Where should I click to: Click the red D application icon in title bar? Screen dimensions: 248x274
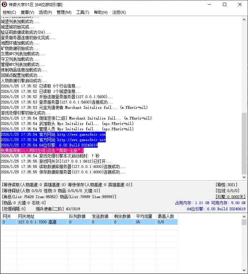point(4,5)
